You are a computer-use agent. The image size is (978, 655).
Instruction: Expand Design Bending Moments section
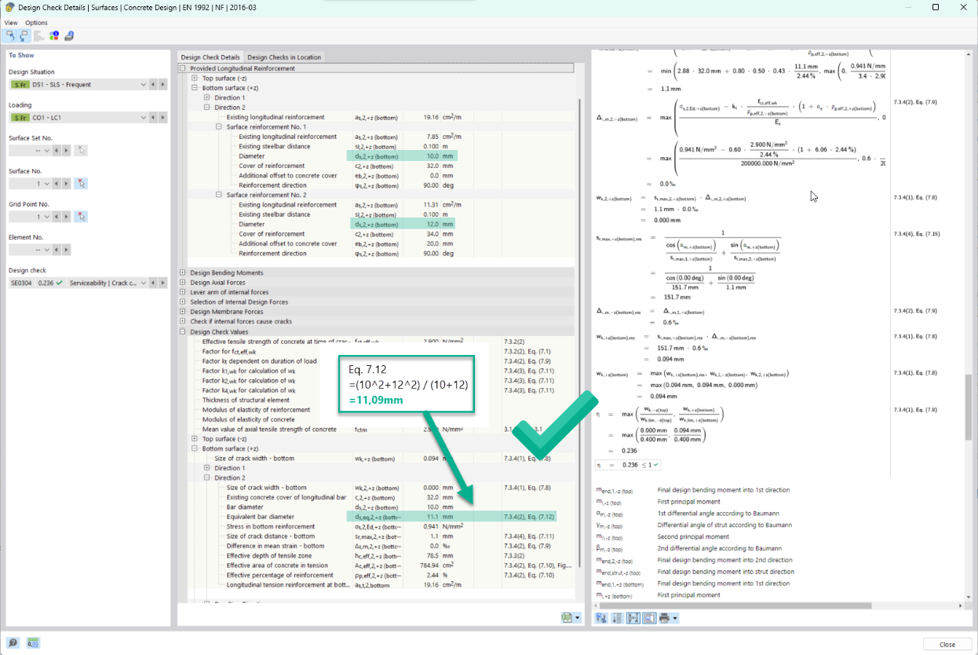183,273
